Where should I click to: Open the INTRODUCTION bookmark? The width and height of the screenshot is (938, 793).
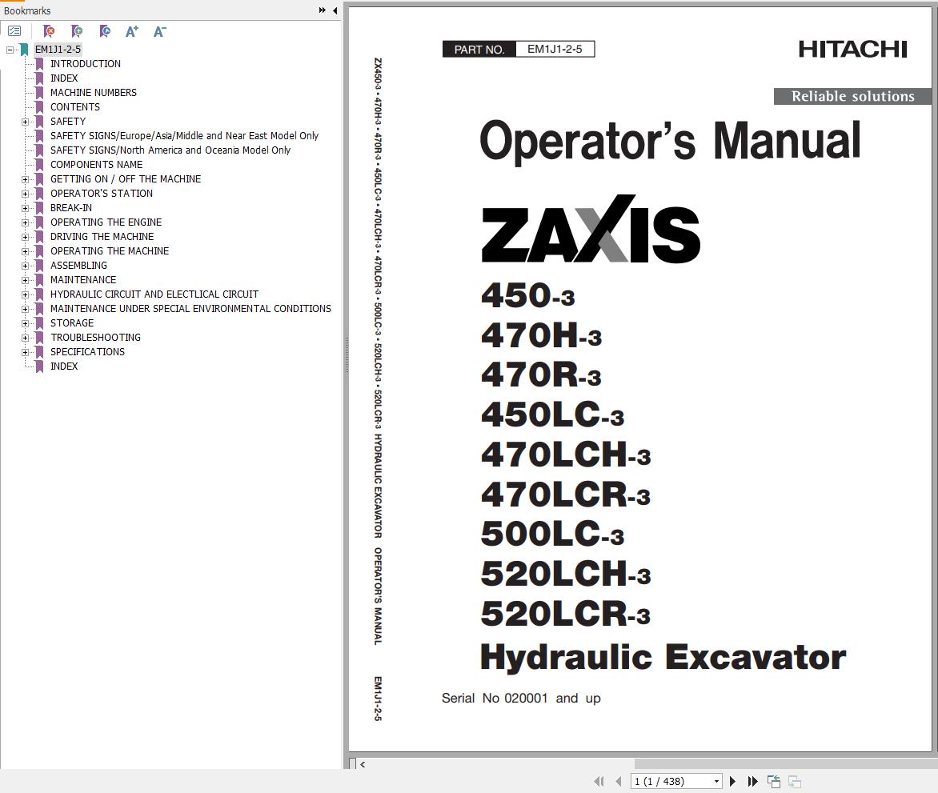coord(86,63)
